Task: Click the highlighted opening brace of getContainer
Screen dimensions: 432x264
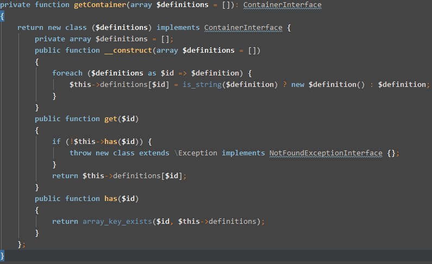Action: 2,16
